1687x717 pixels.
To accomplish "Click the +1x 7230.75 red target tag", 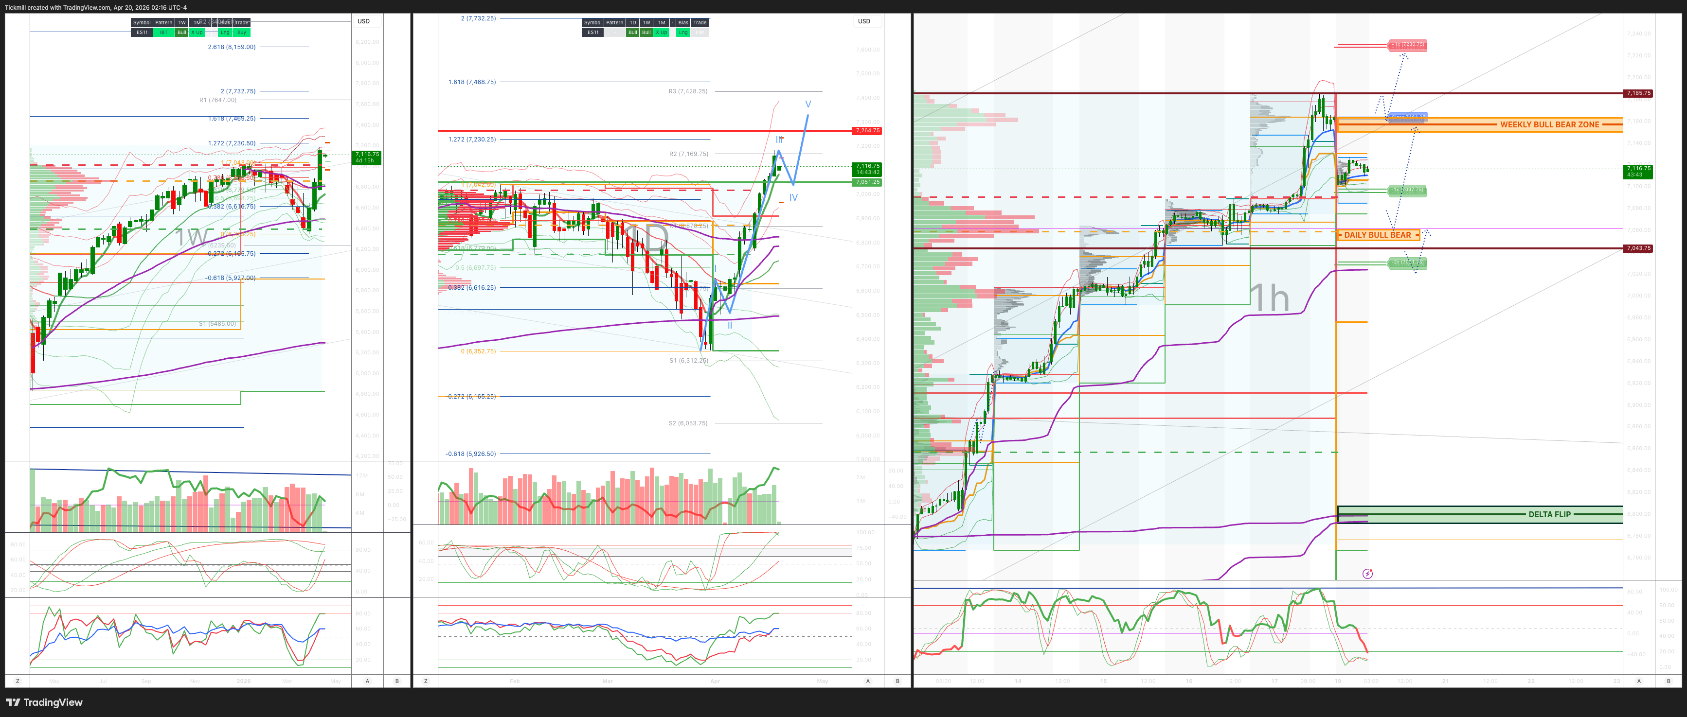I will 1407,45.
